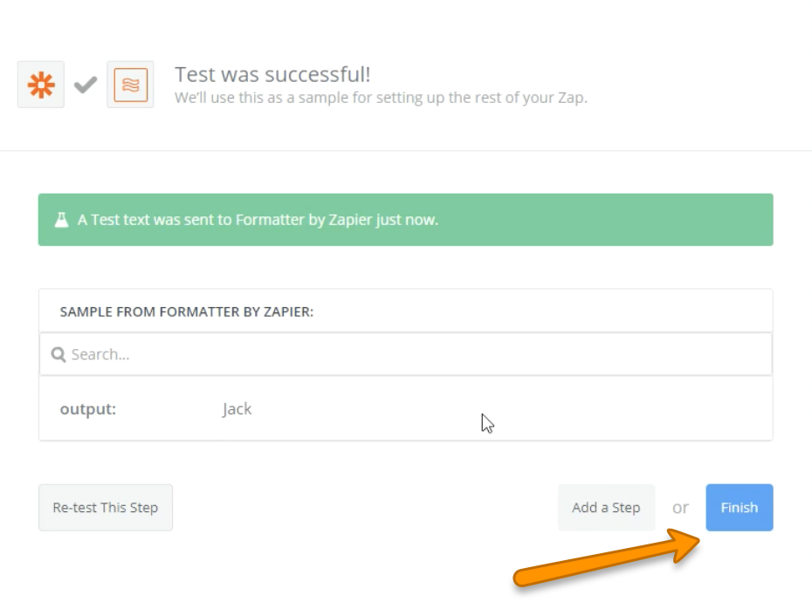The height and width of the screenshot is (609, 812).
Task: Click the Test was successful heading
Action: pos(272,74)
